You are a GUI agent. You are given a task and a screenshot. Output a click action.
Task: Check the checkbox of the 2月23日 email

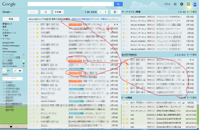30,29
